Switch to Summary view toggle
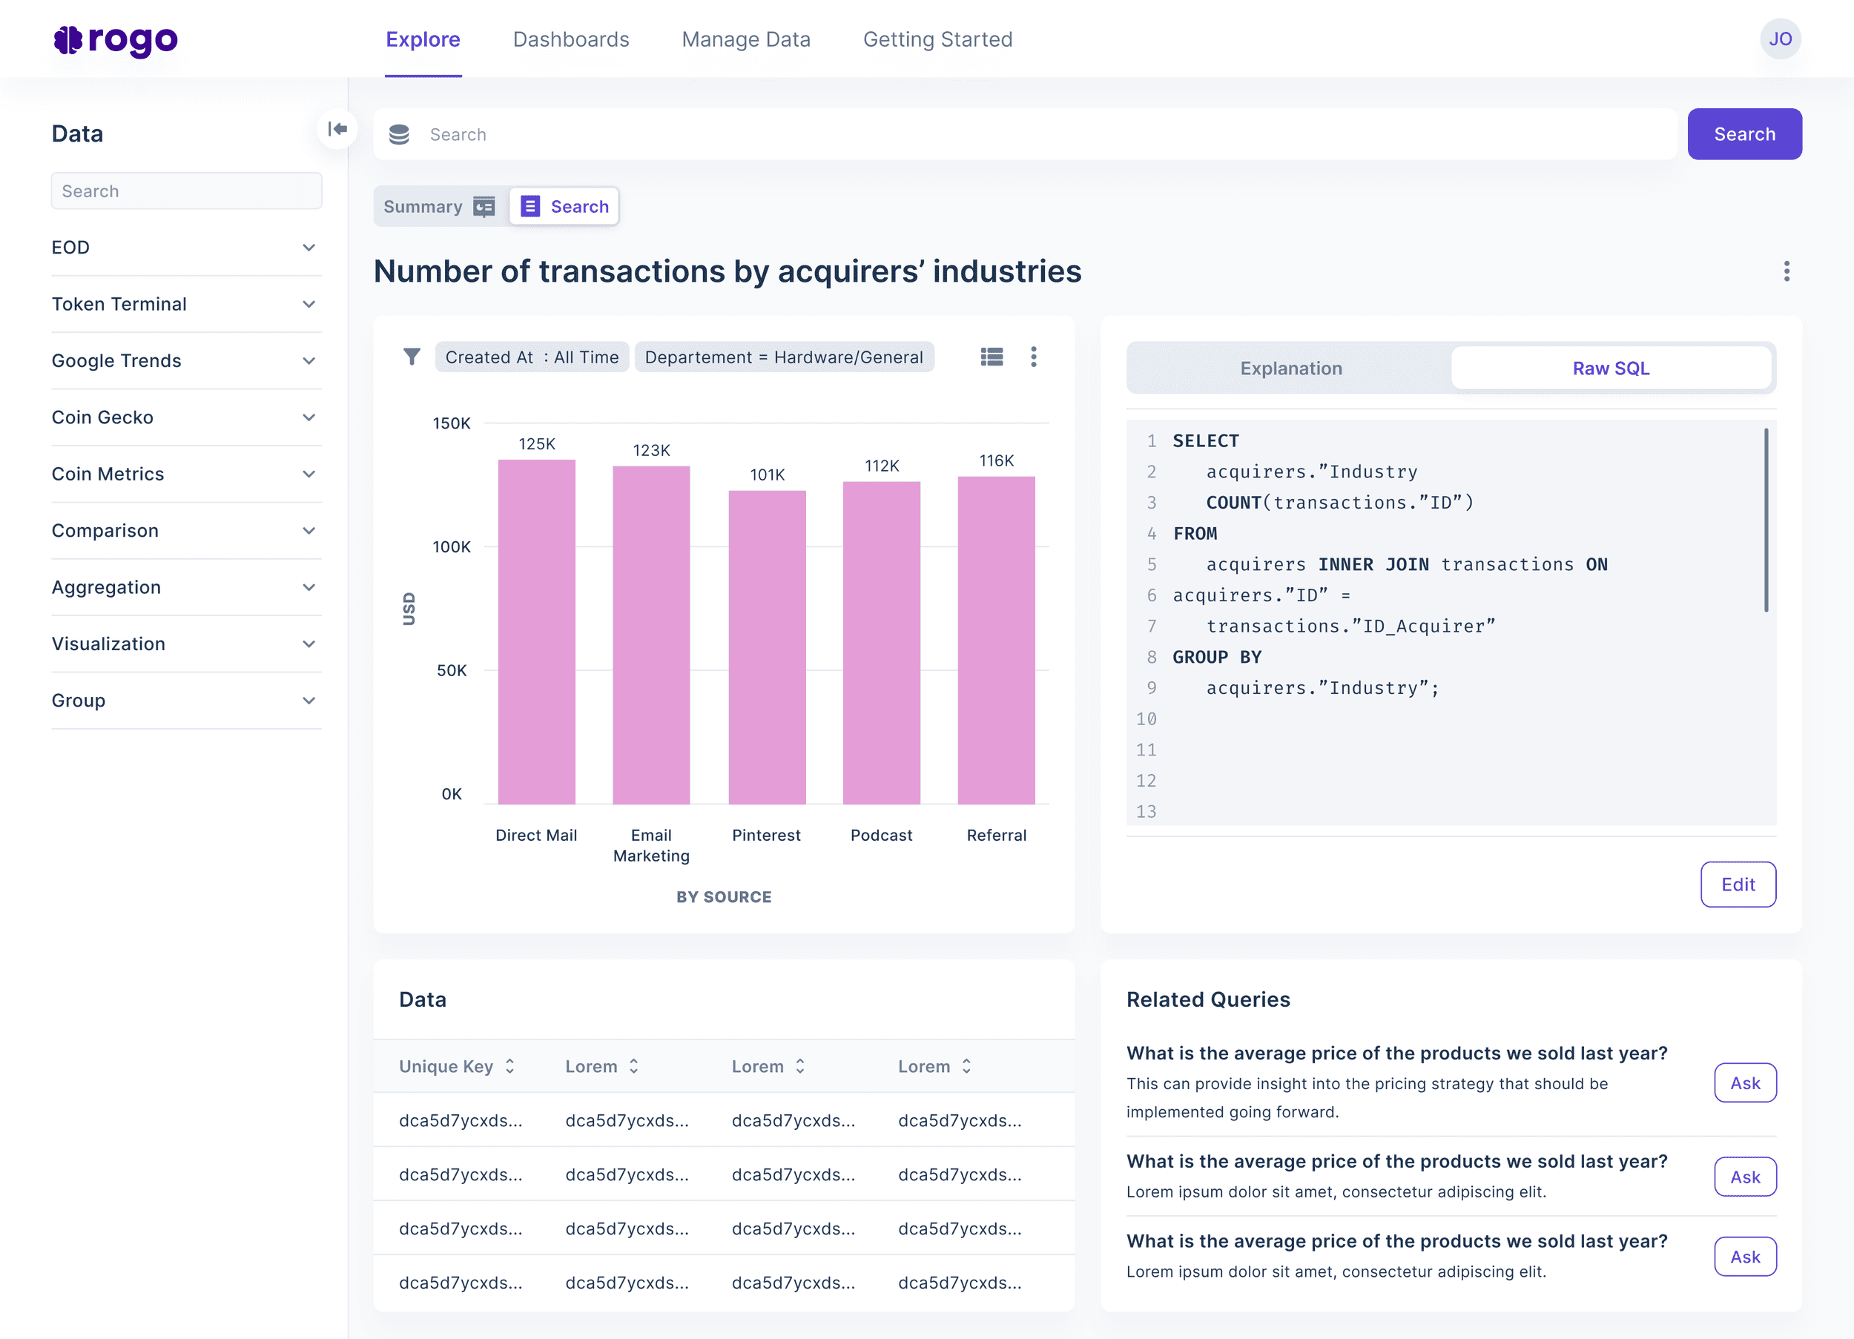Screen dimensions: 1854x1339 point(440,207)
